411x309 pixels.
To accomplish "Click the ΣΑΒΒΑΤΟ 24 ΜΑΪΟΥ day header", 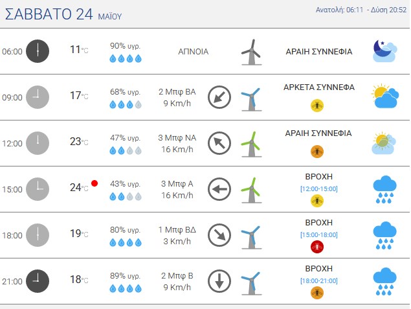I will coord(63,14).
